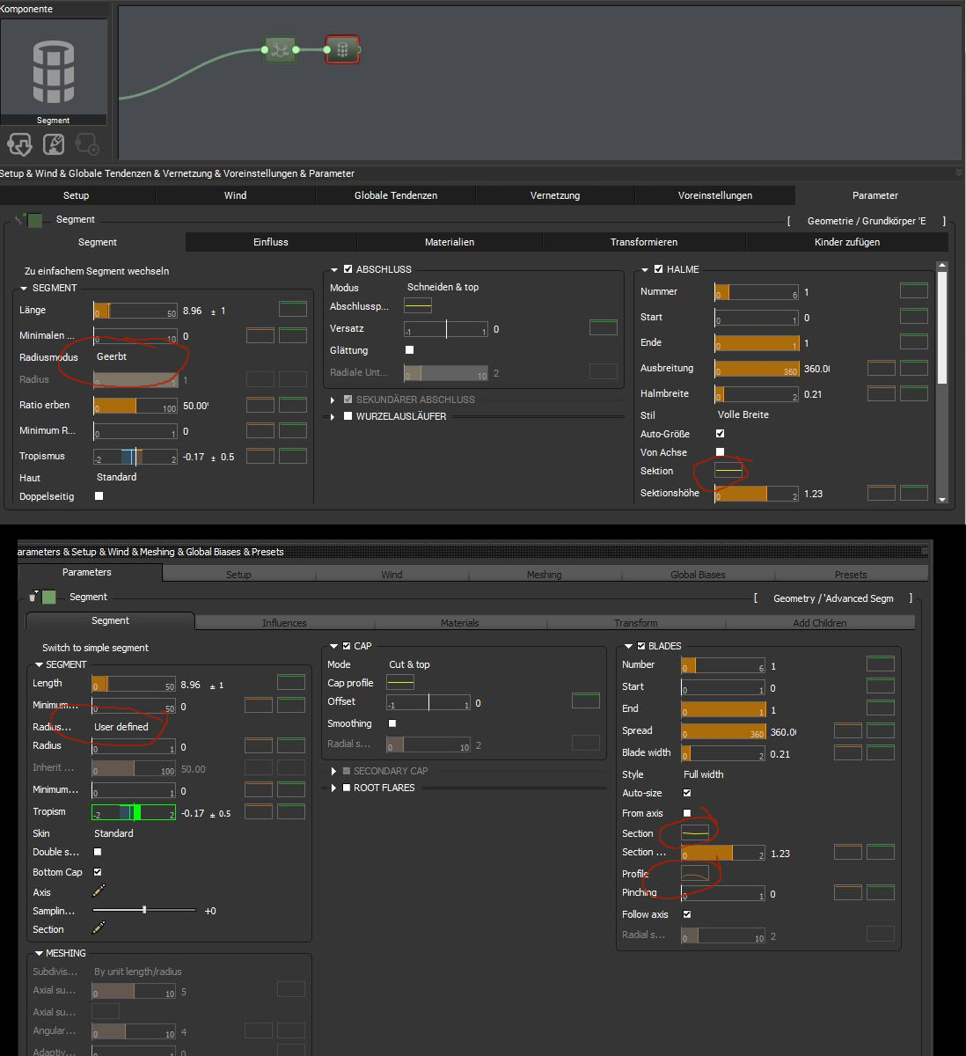966x1056 pixels.
Task: Click the green-outlined box in the Versatz row
Action: coord(604,327)
